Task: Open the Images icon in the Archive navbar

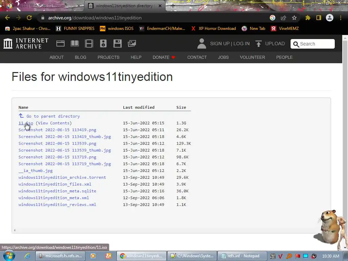Action: (x=132, y=43)
